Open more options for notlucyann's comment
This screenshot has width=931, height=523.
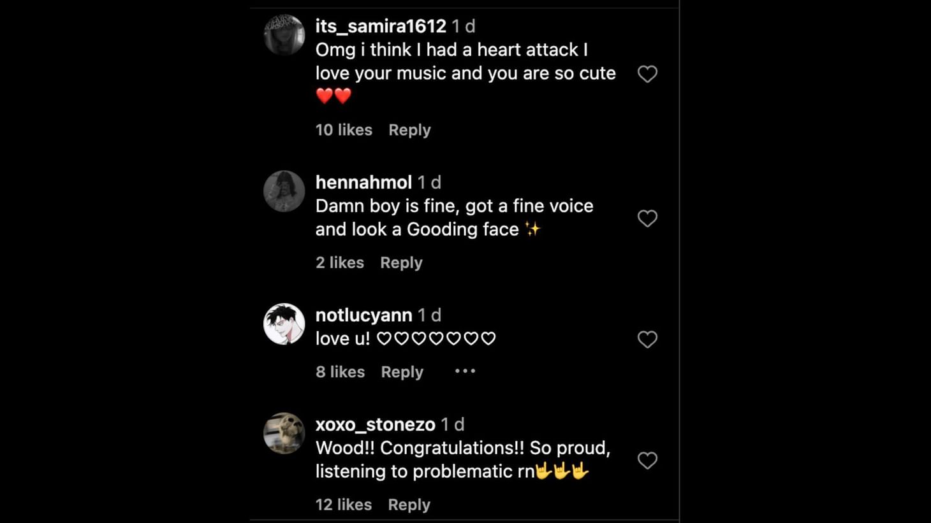pos(465,371)
